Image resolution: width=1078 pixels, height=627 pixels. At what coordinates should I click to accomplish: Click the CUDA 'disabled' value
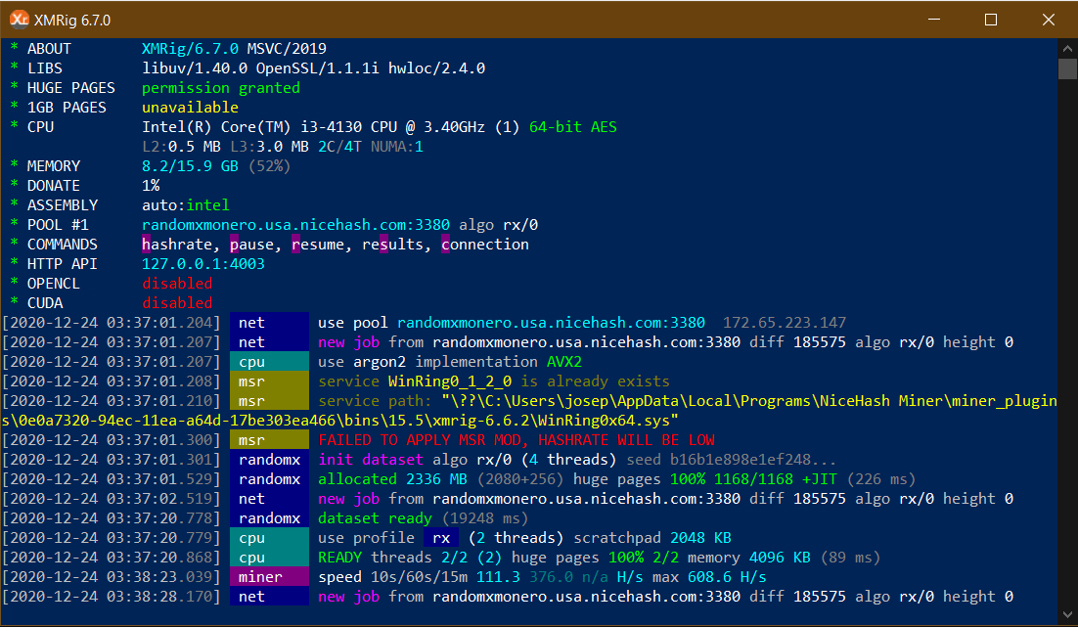[177, 303]
